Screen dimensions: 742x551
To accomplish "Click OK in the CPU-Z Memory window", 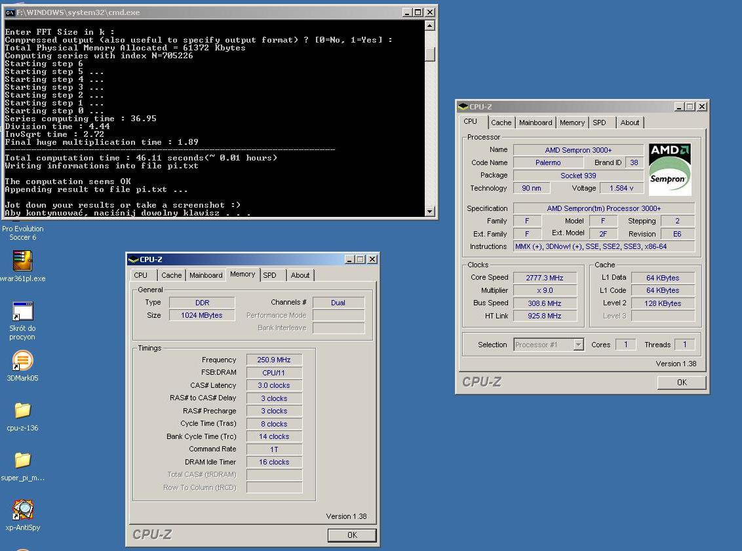I will [x=352, y=535].
